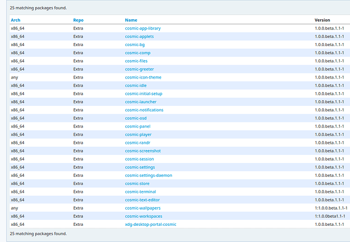Open the cosmic-panel package page

tap(137, 126)
